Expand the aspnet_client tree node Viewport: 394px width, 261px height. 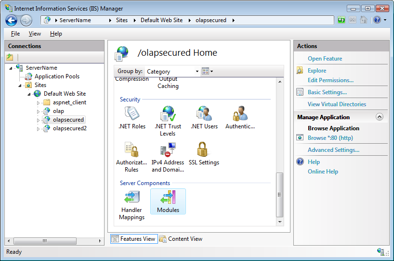pyautogui.click(x=39, y=103)
